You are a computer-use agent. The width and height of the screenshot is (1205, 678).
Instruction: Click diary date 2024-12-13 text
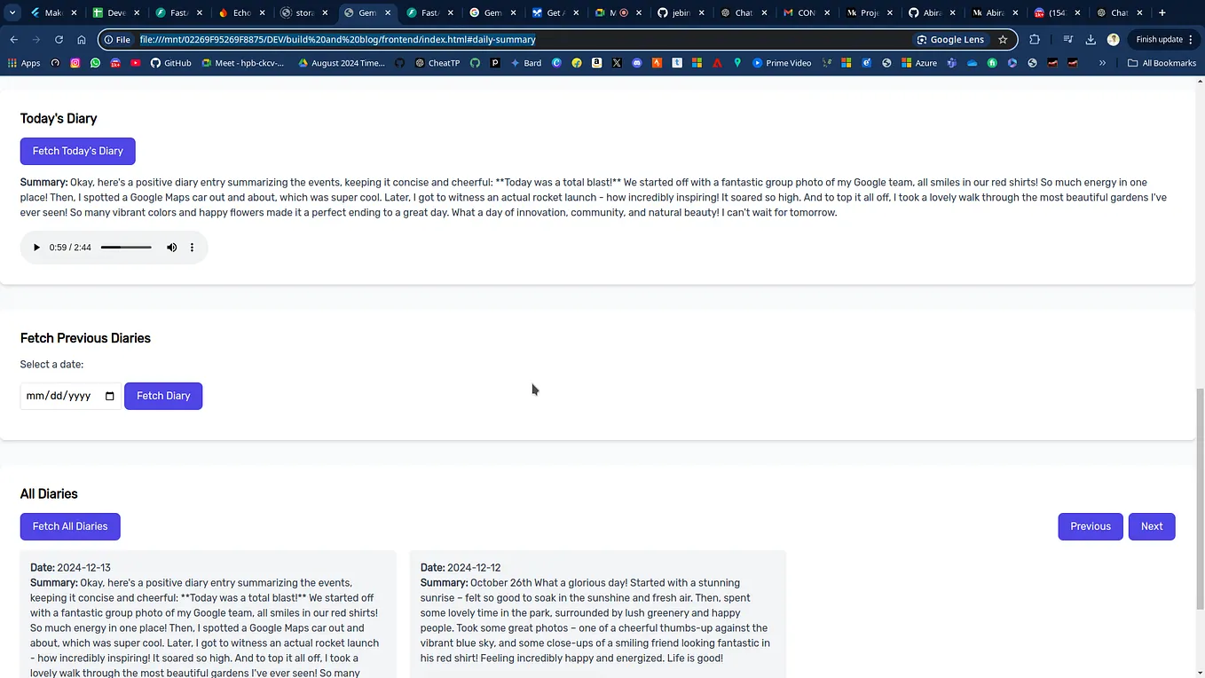pos(83,568)
